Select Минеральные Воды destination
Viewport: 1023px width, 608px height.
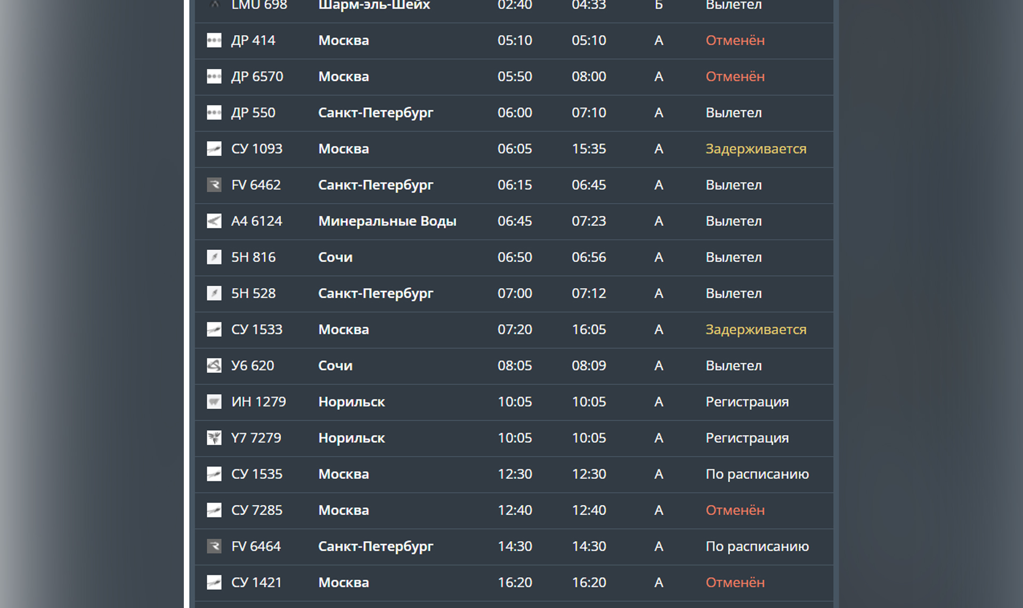pyautogui.click(x=387, y=221)
